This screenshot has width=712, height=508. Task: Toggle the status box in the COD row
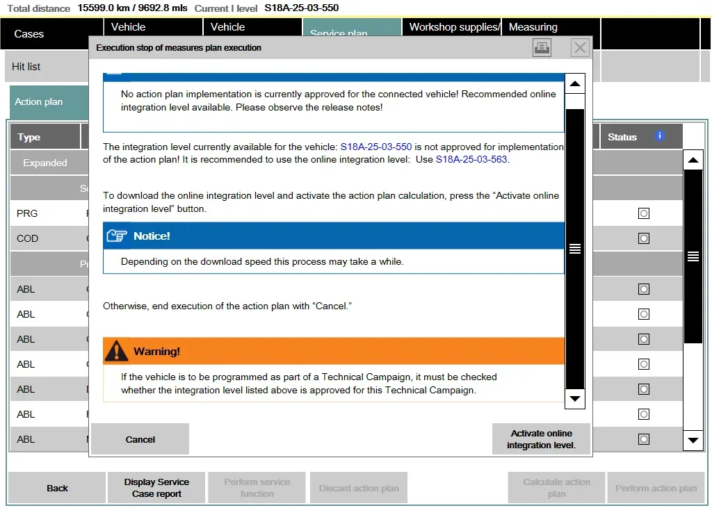point(643,238)
